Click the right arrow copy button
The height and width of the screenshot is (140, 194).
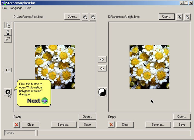(102, 60)
